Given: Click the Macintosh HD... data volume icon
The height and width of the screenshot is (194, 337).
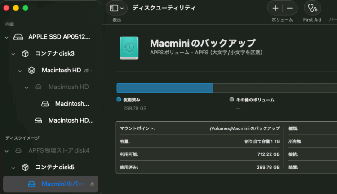Looking at the screenshot, I should click(39, 120).
